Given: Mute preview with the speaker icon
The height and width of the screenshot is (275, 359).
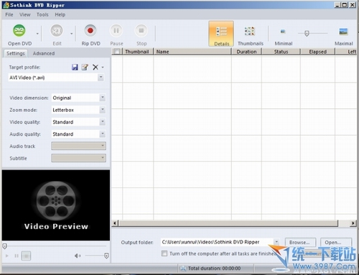Looking at the screenshot, I should click(78, 256).
